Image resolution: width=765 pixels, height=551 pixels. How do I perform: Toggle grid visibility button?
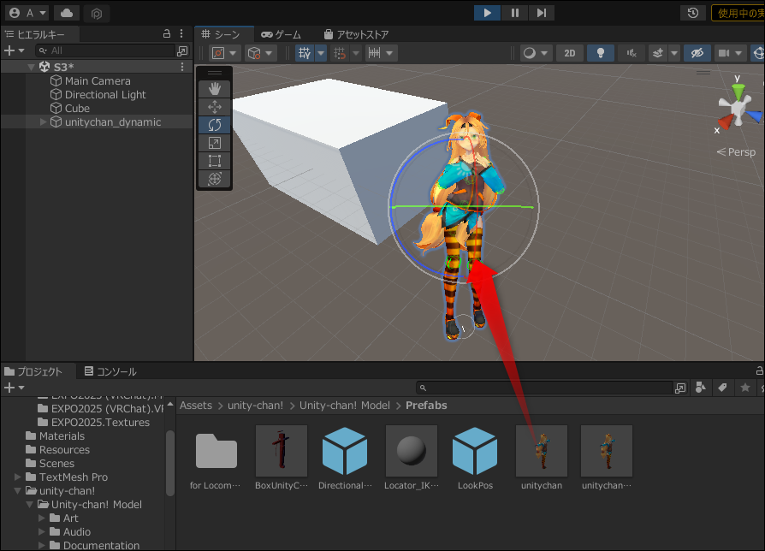[305, 53]
